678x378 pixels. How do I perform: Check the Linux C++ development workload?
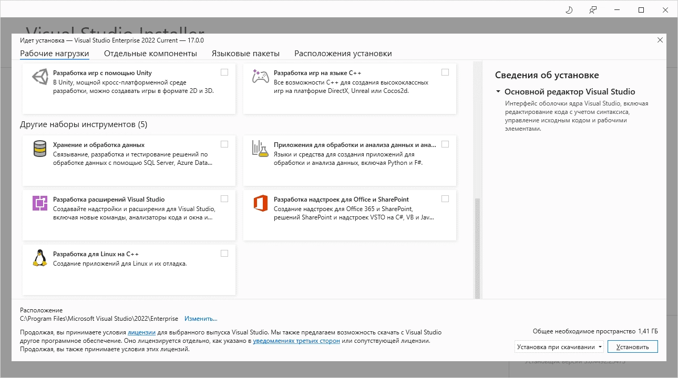[224, 253]
